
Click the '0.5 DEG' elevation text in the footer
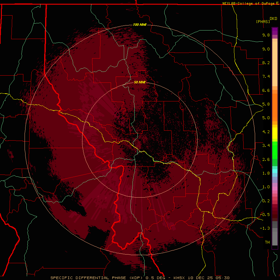coord(155,278)
